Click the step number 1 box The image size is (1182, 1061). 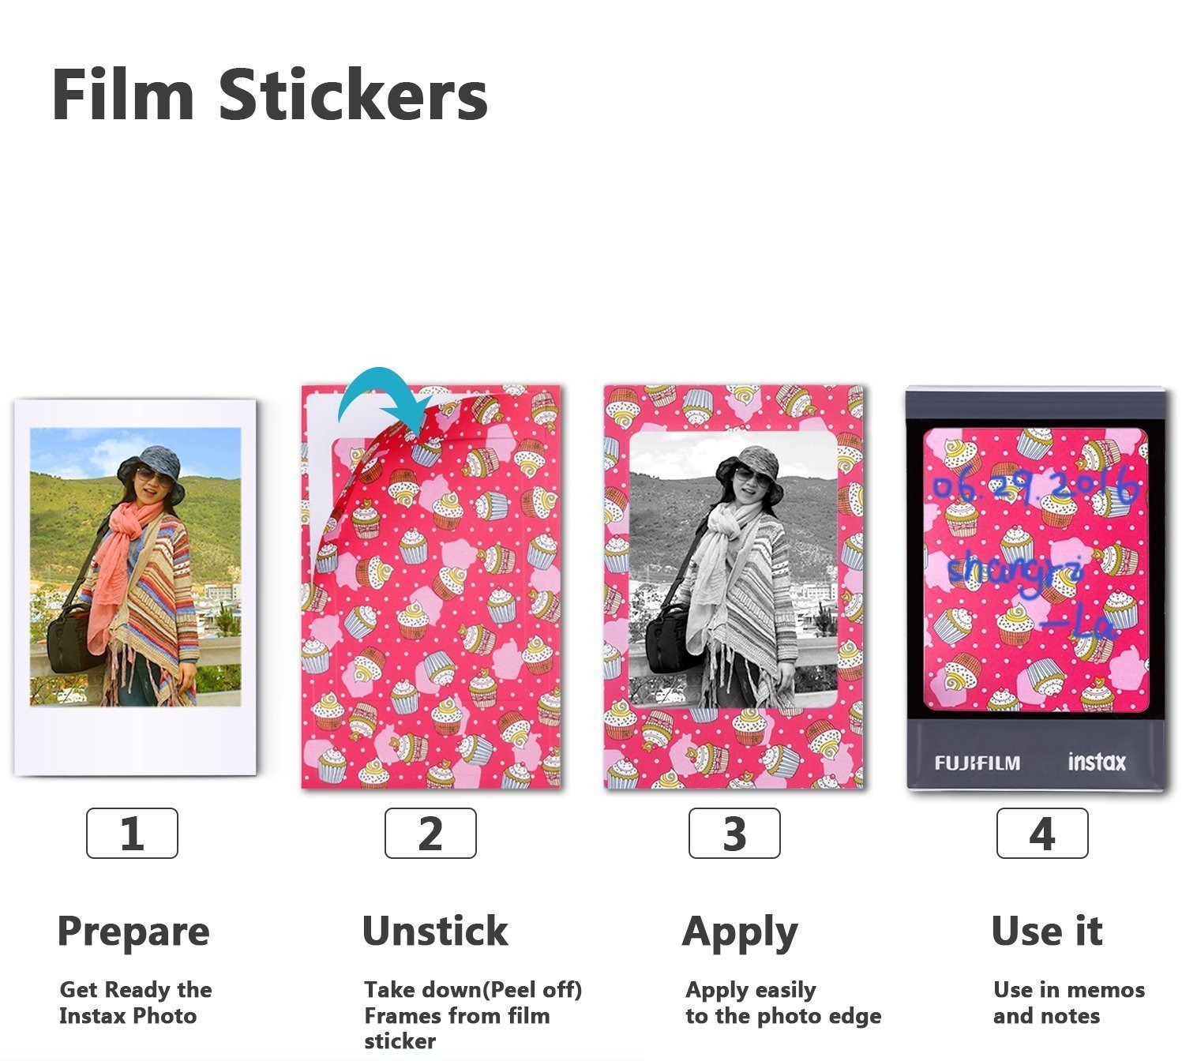132,833
